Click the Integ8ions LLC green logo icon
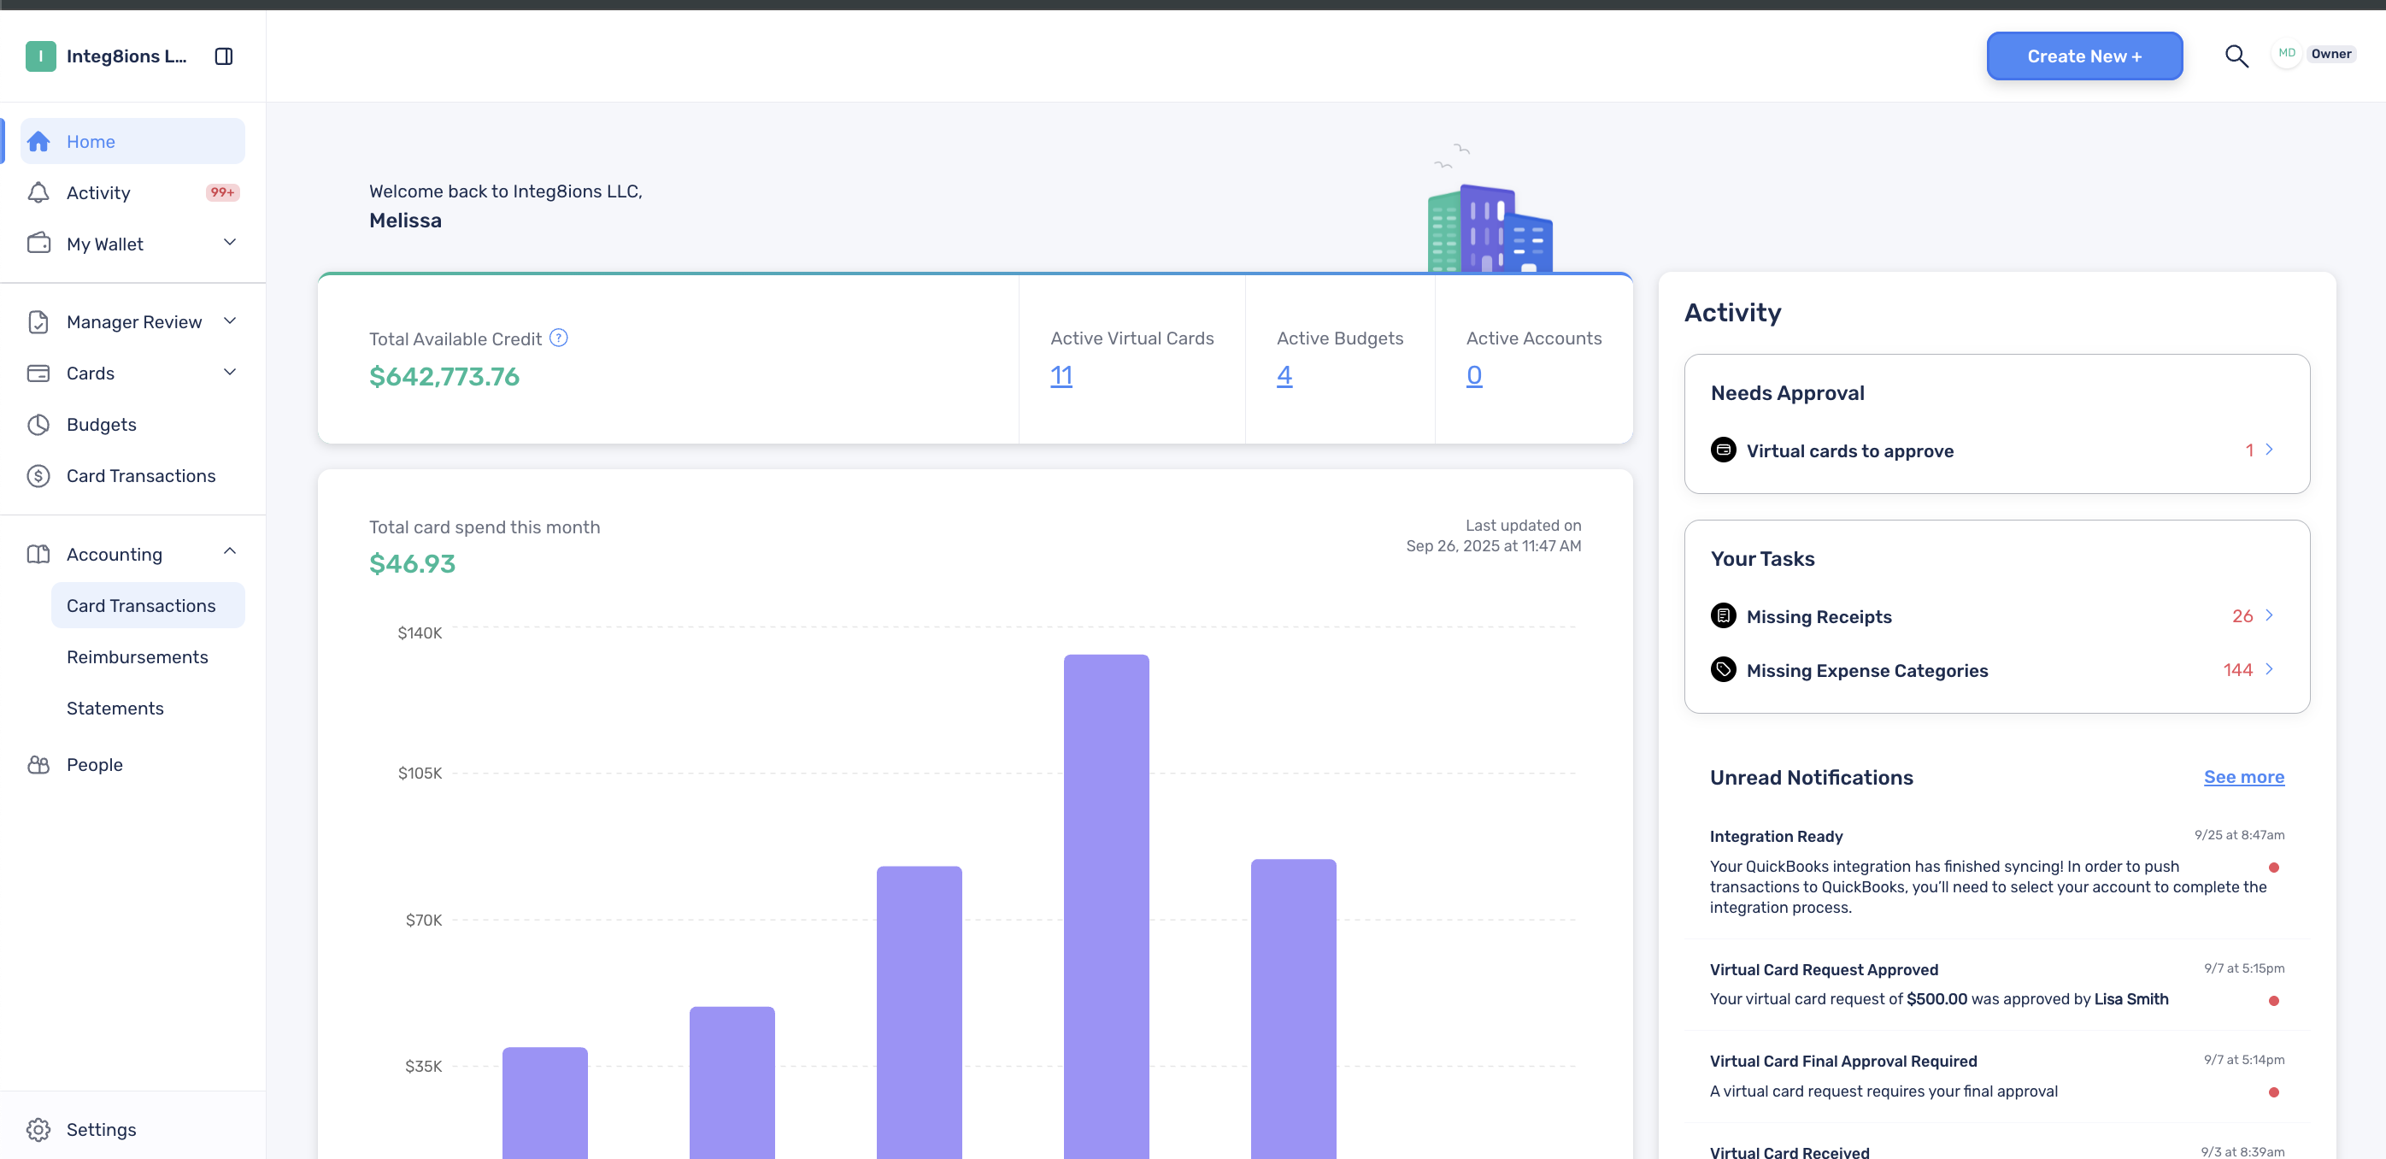2386x1159 pixels. click(x=41, y=56)
